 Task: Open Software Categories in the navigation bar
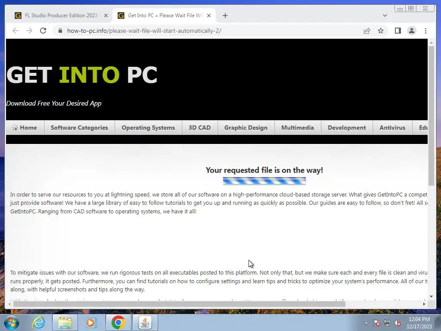[x=79, y=128]
